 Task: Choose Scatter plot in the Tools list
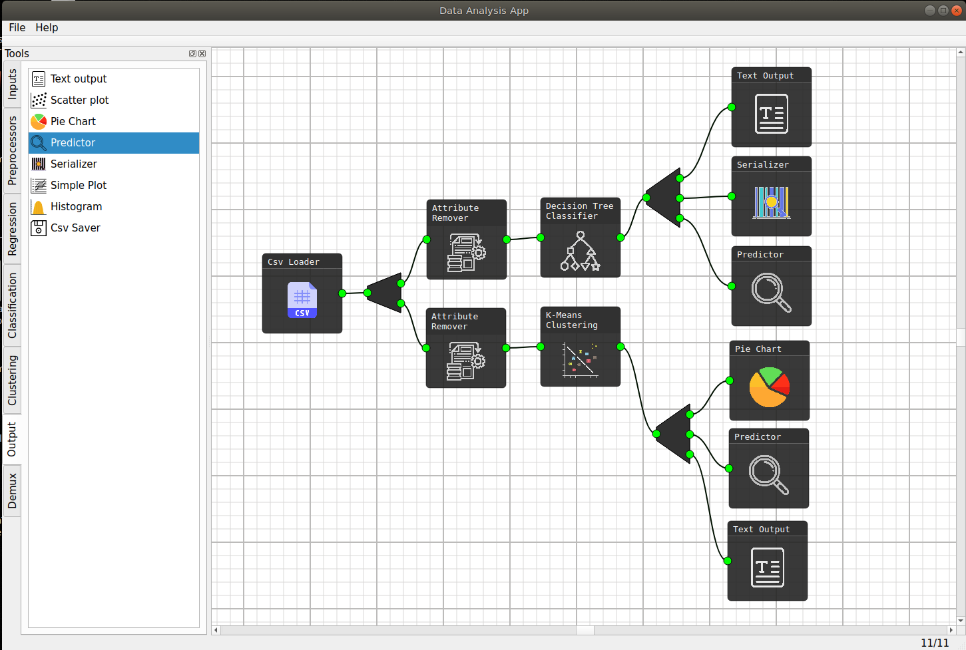(79, 100)
